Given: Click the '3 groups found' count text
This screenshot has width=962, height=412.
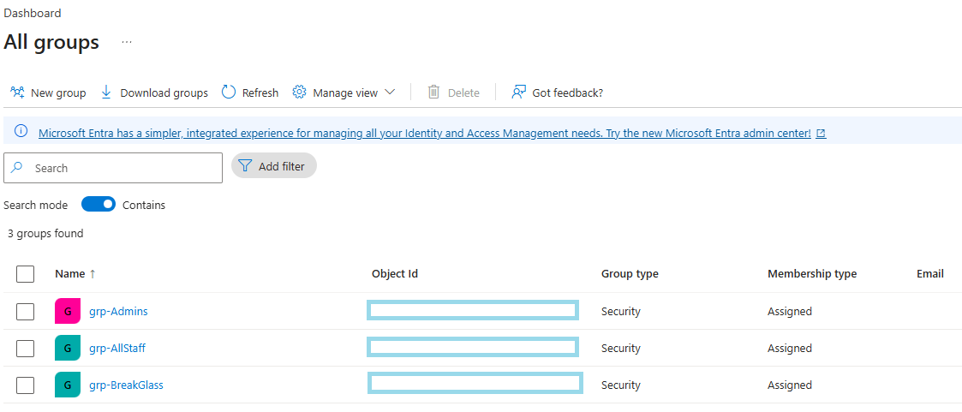Looking at the screenshot, I should tap(45, 234).
